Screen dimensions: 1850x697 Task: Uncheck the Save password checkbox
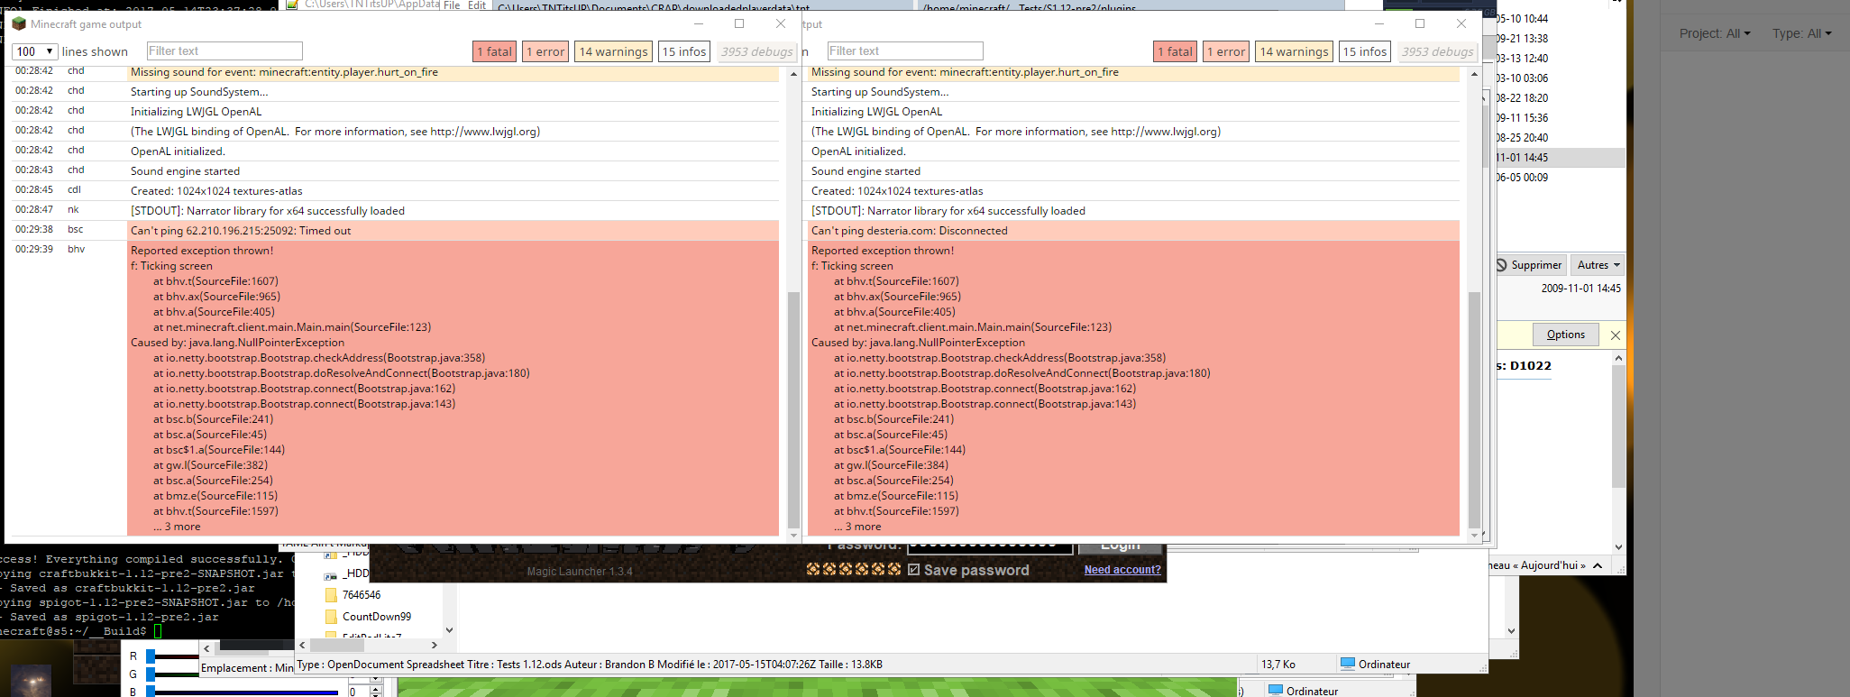(913, 570)
